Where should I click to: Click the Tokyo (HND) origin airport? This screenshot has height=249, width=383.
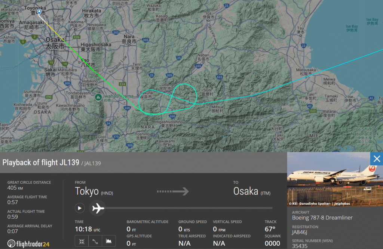tap(94, 191)
